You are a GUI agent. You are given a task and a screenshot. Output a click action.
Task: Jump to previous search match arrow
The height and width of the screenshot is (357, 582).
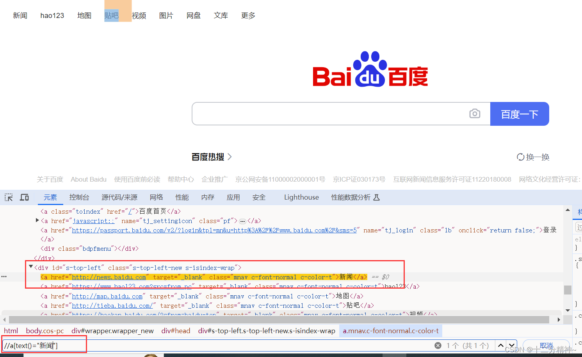tap(501, 346)
